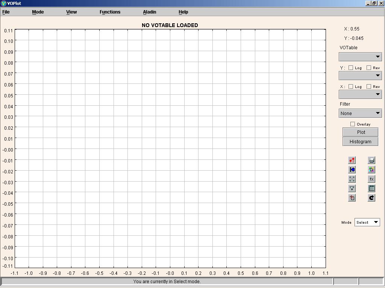
Task: Click the blue left-arrow icon
Action: click(x=352, y=170)
